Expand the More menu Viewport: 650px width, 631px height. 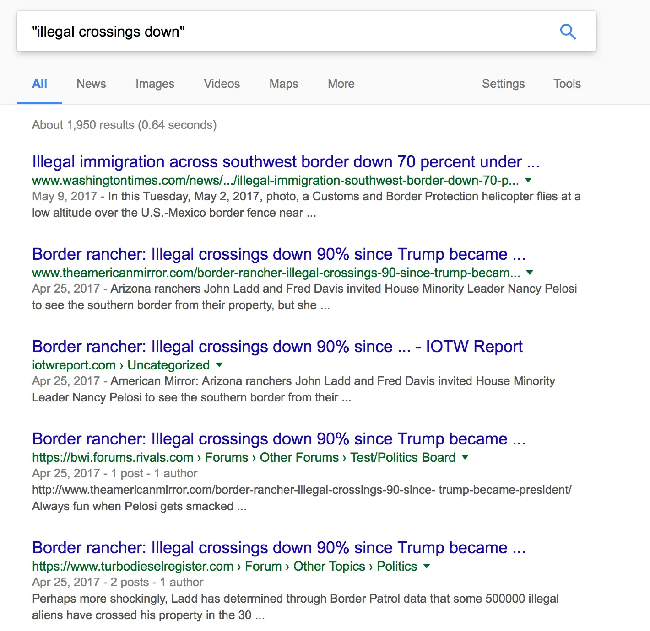click(x=341, y=84)
